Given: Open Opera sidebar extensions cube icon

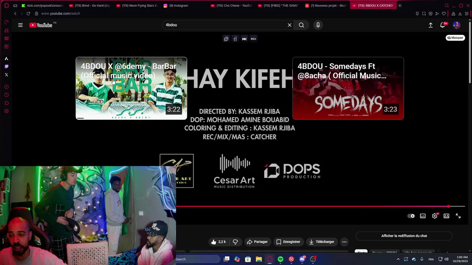Looking at the screenshot, I should 6,103.
